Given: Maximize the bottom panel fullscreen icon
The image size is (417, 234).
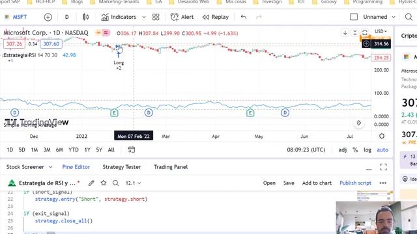Looking at the screenshot, I should pos(383,167).
